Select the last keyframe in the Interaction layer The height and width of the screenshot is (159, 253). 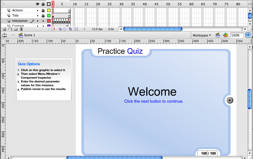click(69, 21)
